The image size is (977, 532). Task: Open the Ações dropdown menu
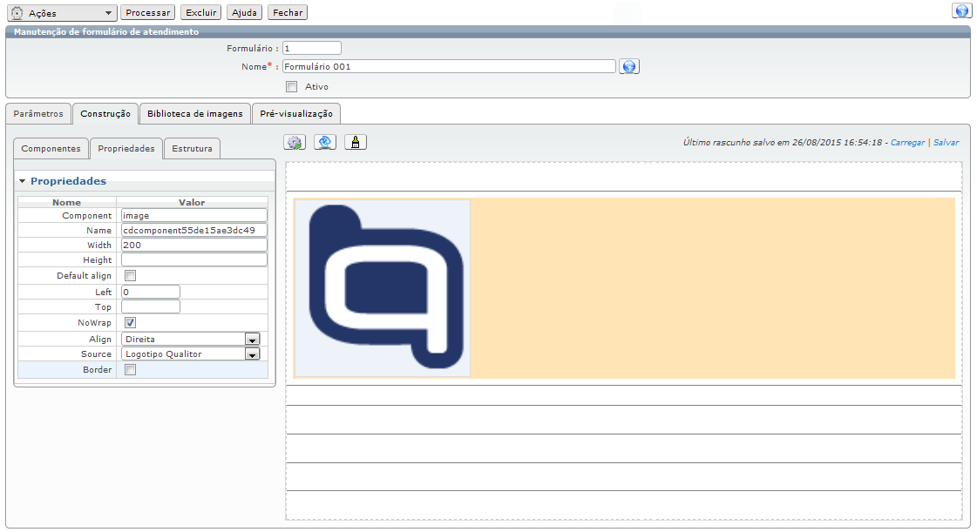pos(62,13)
